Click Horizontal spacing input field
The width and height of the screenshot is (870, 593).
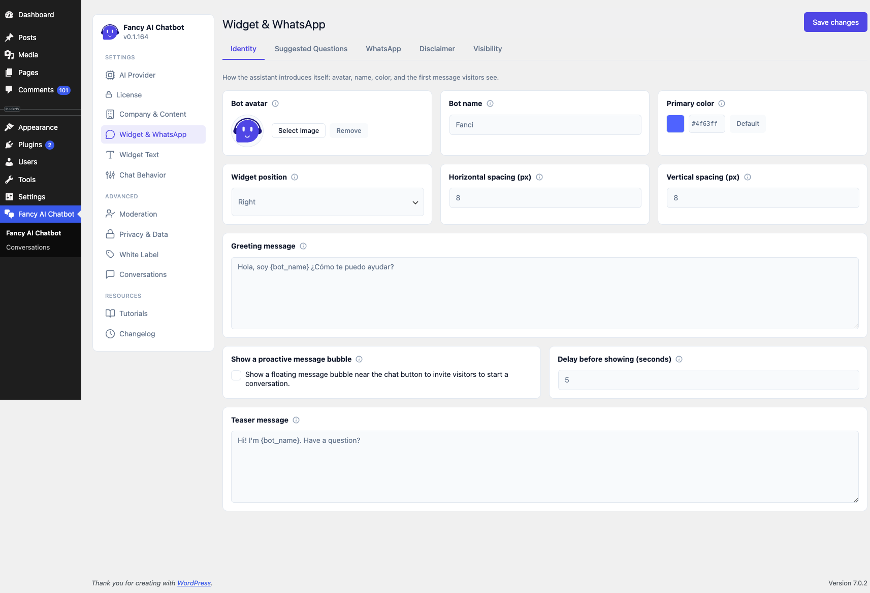(x=545, y=198)
